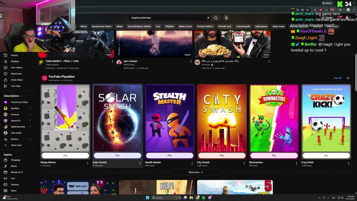
Task: Play the Bowmasters game
Action: tap(274, 155)
